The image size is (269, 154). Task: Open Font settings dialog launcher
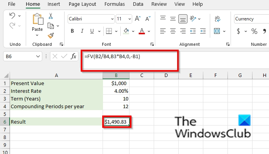[152, 44]
